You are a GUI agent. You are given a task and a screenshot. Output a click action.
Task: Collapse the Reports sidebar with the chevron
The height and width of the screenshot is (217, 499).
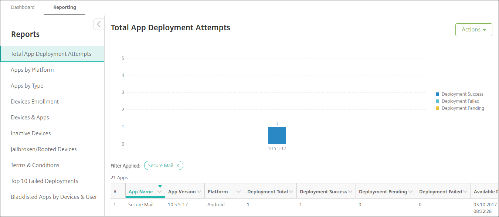tap(99, 24)
